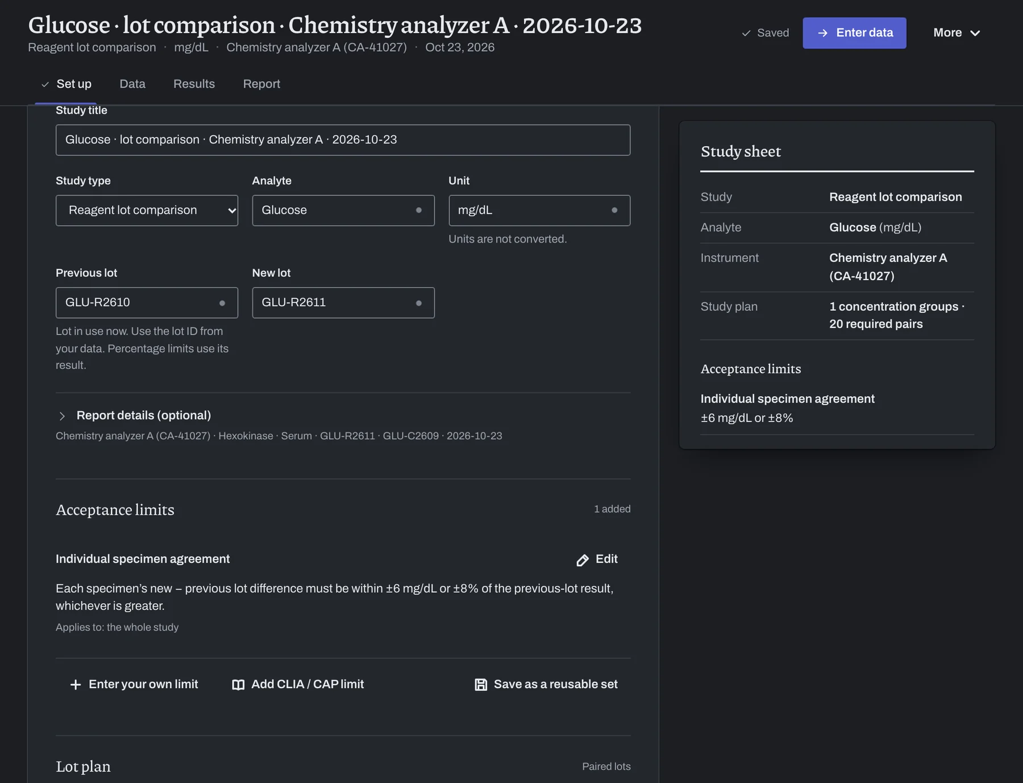The image size is (1023, 783).
Task: Click '±6 mg/dL or ±8%' in Study sheet
Action: pos(747,418)
